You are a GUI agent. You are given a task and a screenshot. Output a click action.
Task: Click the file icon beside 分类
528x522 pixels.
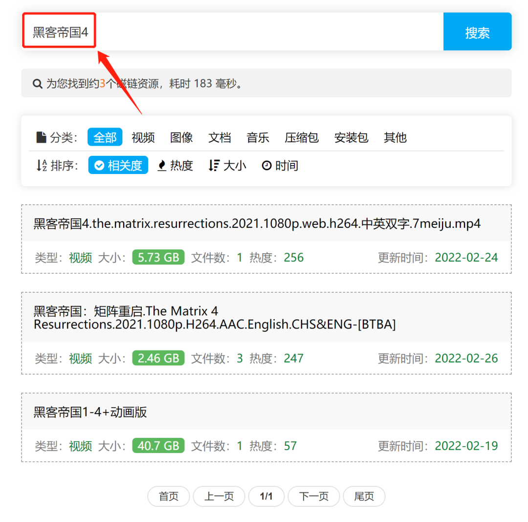tap(41, 137)
